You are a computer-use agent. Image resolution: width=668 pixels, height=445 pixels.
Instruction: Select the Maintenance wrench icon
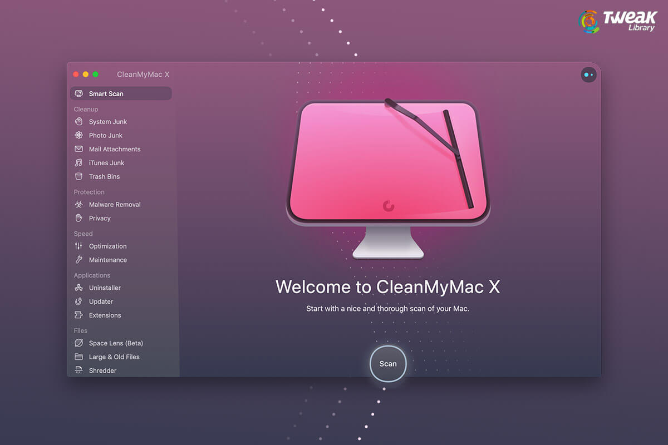pyautogui.click(x=80, y=260)
